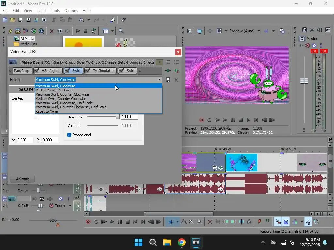Toggle loop playback in the preview transport
The height and width of the screenshot is (250, 334).
click(209, 120)
